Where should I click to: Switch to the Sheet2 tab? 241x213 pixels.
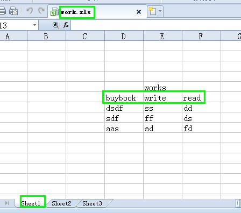click(61, 203)
